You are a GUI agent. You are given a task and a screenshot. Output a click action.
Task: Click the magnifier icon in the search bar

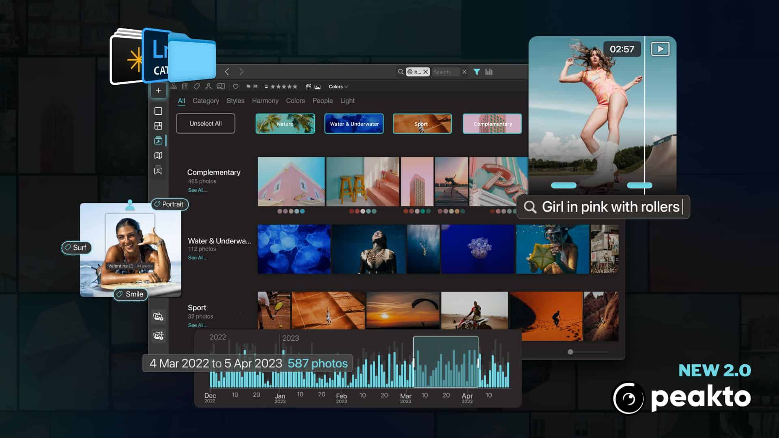(401, 72)
